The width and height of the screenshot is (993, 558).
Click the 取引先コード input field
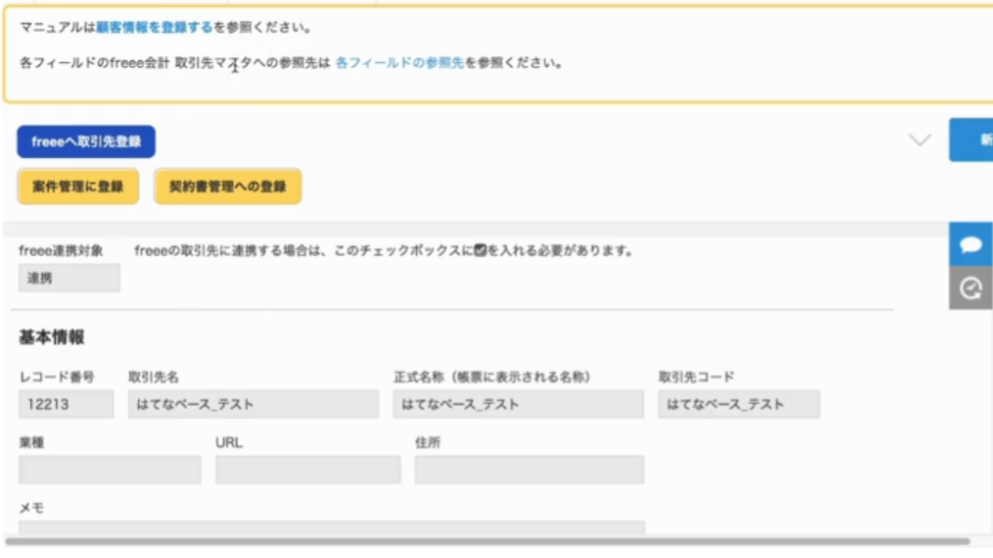[x=739, y=405]
